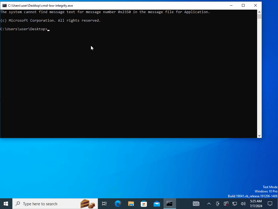
Task: Open the Mail app from the taskbar
Action: click(157, 204)
